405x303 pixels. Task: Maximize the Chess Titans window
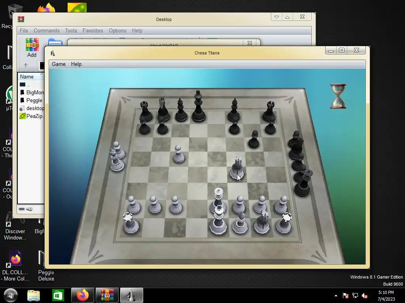pyautogui.click(x=341, y=50)
